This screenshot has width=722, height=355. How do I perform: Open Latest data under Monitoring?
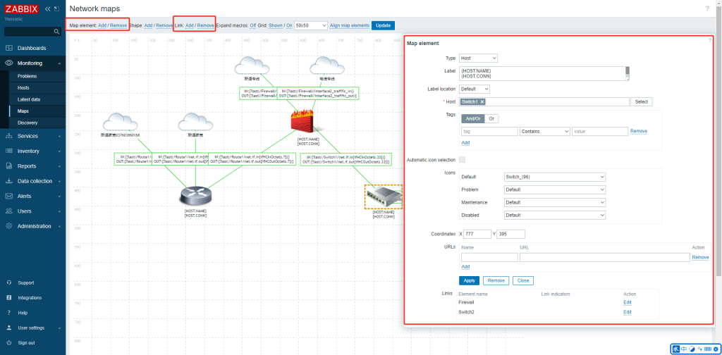coord(28,99)
